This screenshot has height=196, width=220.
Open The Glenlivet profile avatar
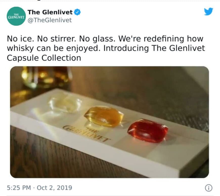point(16,16)
